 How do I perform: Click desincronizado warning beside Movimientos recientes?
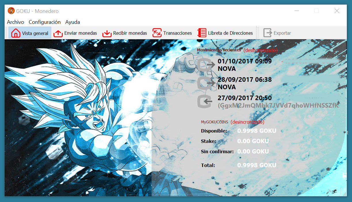[261, 50]
